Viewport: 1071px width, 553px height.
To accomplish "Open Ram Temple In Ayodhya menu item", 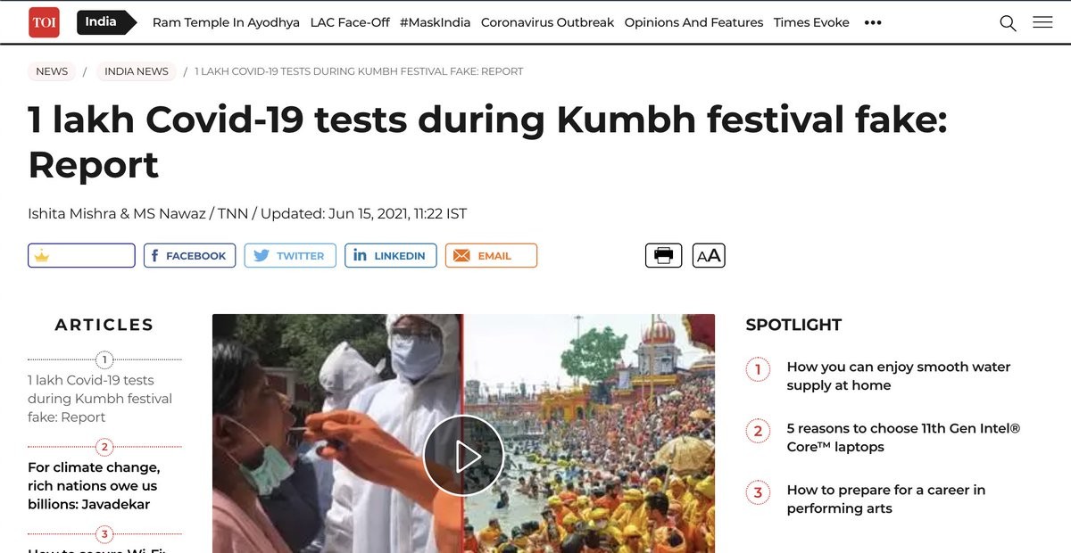I will (x=226, y=22).
